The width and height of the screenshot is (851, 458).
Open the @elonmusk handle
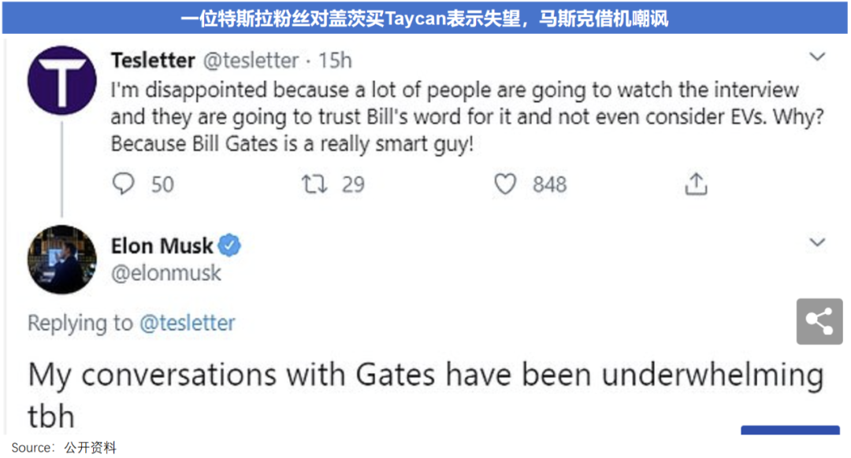point(166,273)
